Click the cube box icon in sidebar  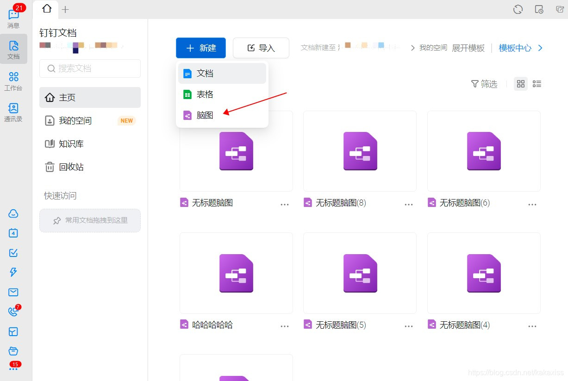(x=13, y=331)
